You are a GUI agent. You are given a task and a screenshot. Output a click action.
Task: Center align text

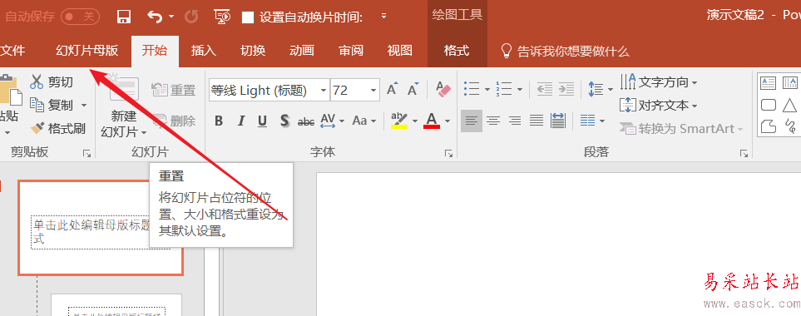pyautogui.click(x=493, y=121)
